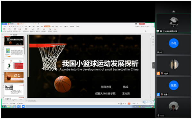Collapse the participant panel with the side chevron
The height and width of the screenshot is (119, 192).
154,65
